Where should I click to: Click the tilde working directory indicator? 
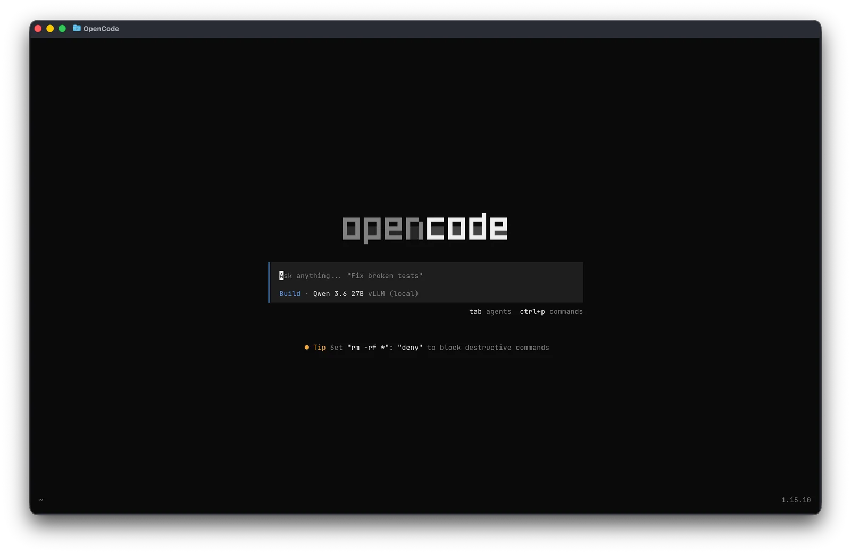click(41, 500)
